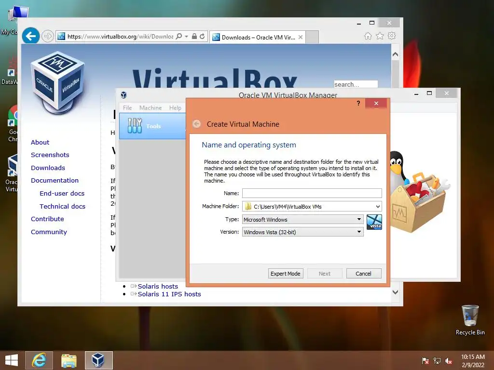Open the Documentation link in the sidebar
This screenshot has height=370, width=494.
point(55,180)
